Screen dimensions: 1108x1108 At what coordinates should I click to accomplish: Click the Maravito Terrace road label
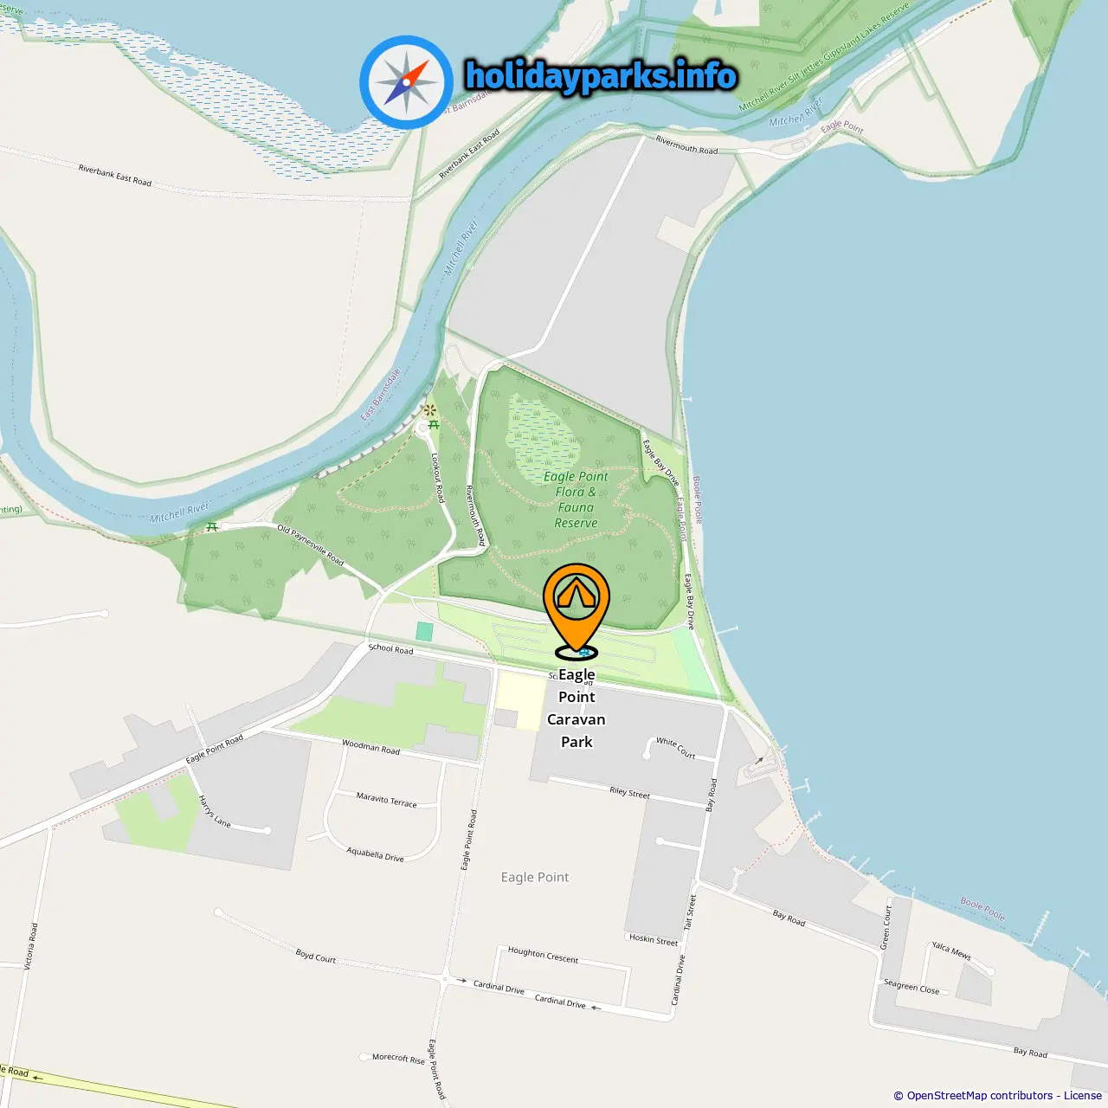(386, 800)
